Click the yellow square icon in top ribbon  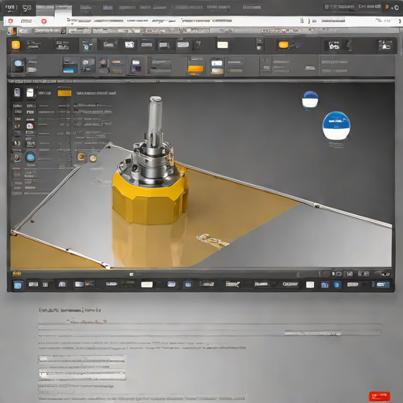(16, 45)
